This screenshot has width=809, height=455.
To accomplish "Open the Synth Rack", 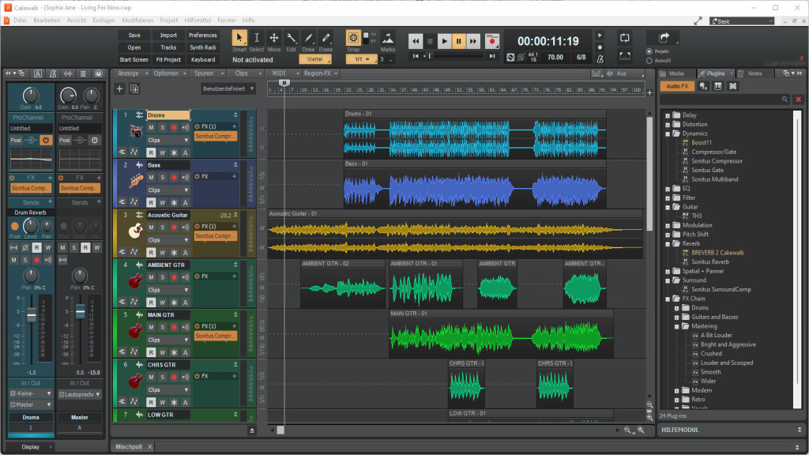I will [x=202, y=47].
